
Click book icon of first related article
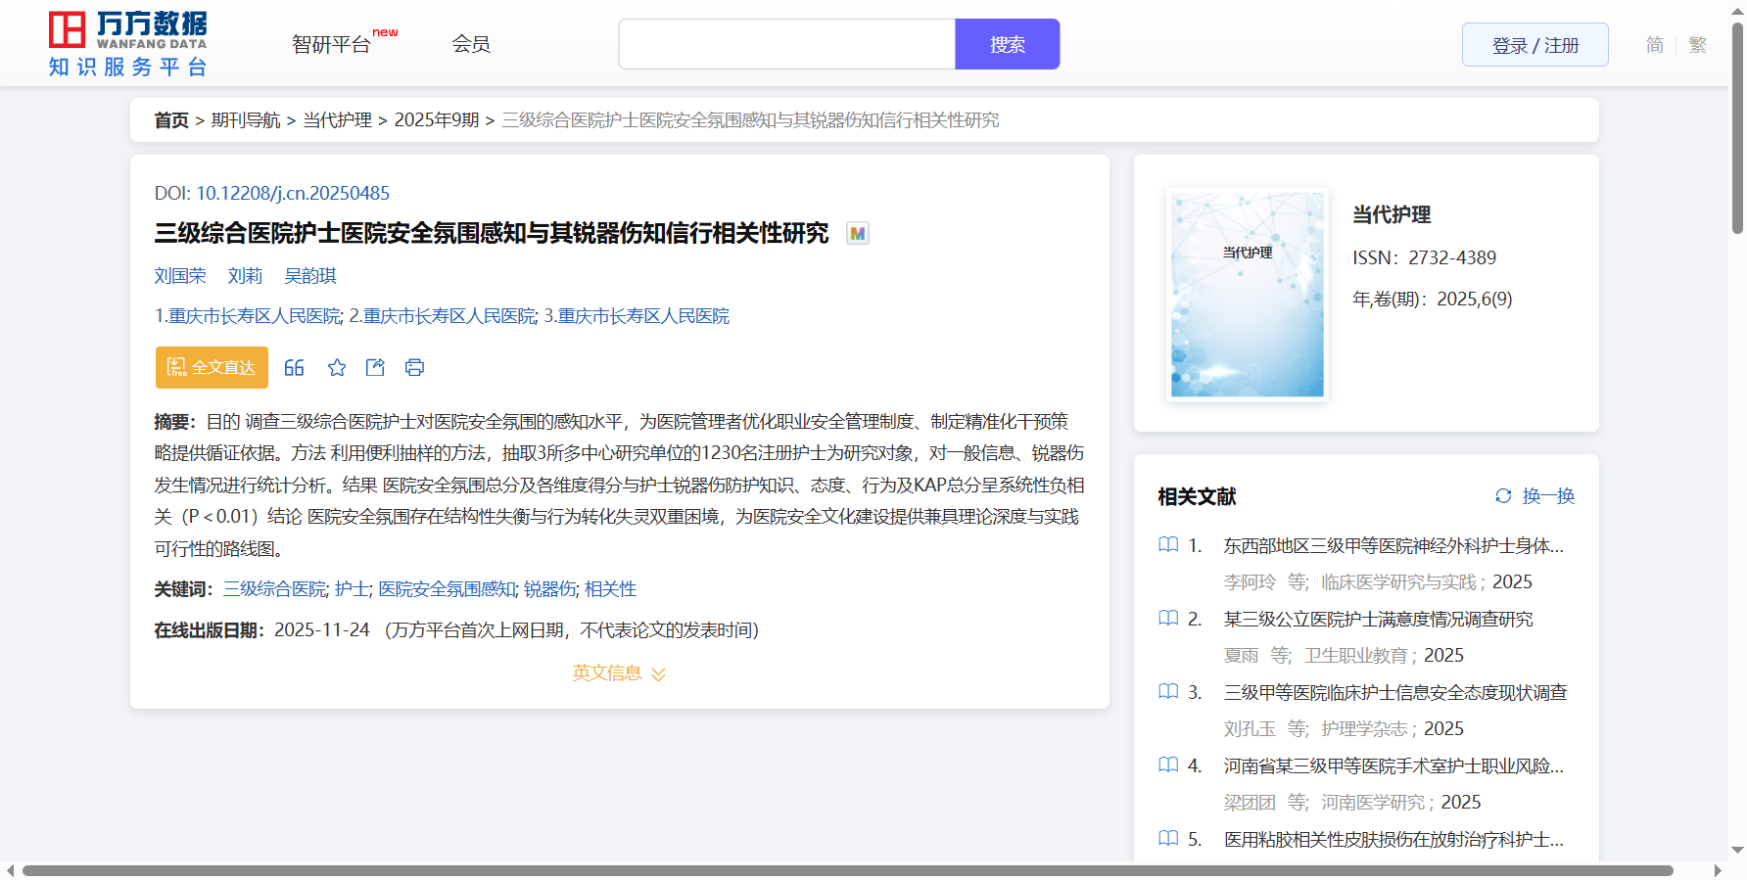(1168, 545)
